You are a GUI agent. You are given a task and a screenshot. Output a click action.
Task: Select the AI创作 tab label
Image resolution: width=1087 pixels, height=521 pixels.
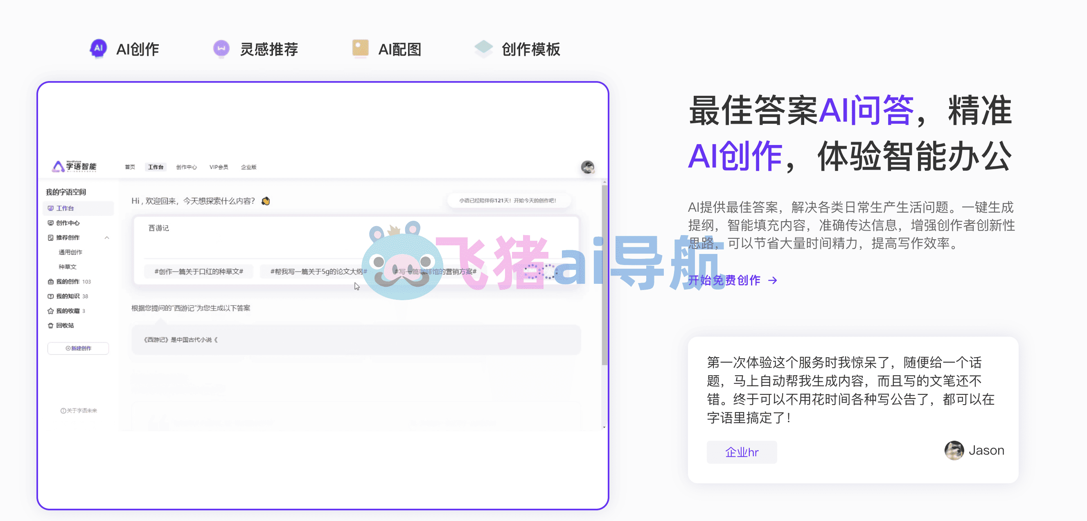138,50
